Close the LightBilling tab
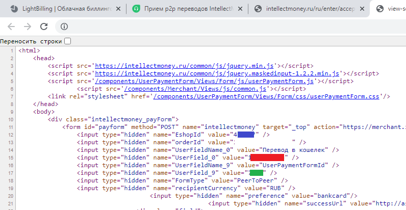This screenshot has width=406, height=210. pyautogui.click(x=118, y=9)
